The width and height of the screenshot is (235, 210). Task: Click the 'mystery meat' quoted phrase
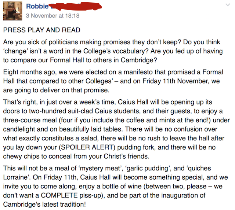click(100, 168)
